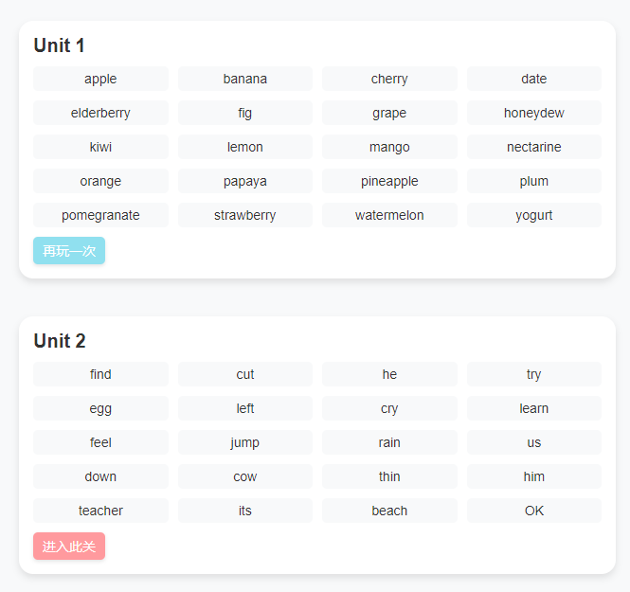Click the Unit 2 heading
Image resolution: width=630 pixels, height=592 pixels.
(59, 341)
